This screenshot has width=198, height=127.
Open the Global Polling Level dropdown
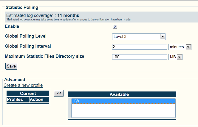click(x=139, y=37)
